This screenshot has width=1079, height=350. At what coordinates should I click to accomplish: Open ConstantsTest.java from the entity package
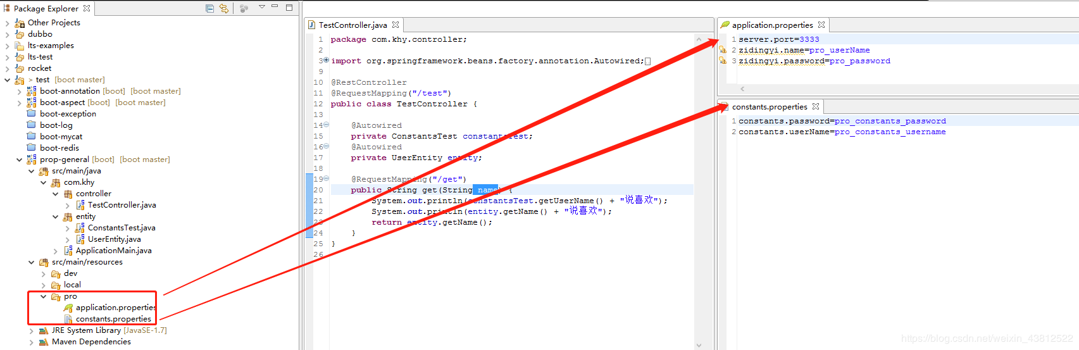coord(121,228)
